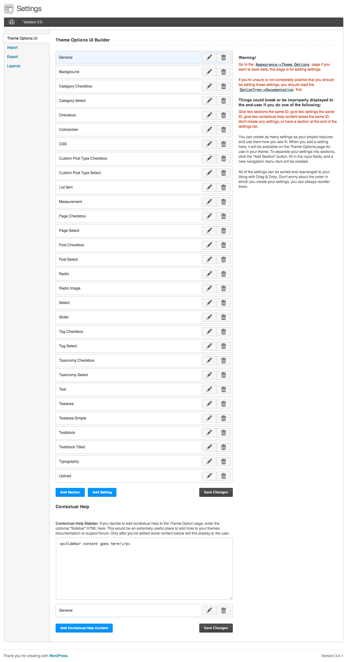Edit the Upload setting using pencil icon
The height and width of the screenshot is (662, 347).
(209, 476)
